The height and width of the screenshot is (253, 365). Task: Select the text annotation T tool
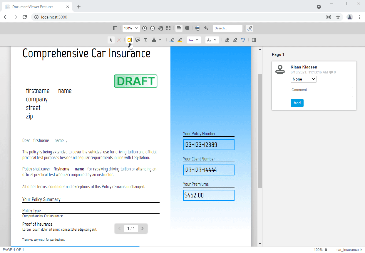point(146,40)
